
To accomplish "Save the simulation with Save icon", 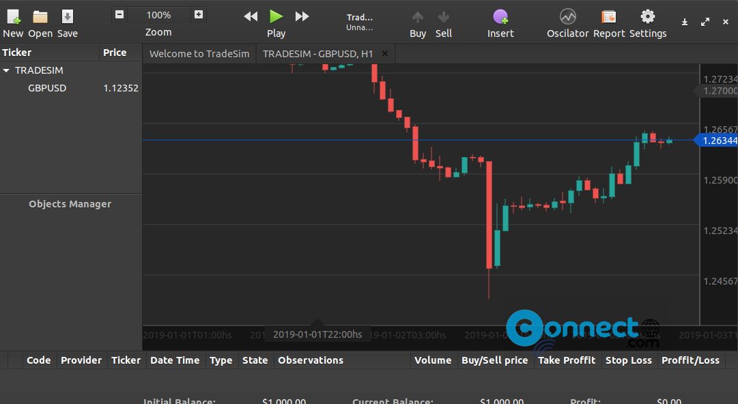I will pos(68,17).
